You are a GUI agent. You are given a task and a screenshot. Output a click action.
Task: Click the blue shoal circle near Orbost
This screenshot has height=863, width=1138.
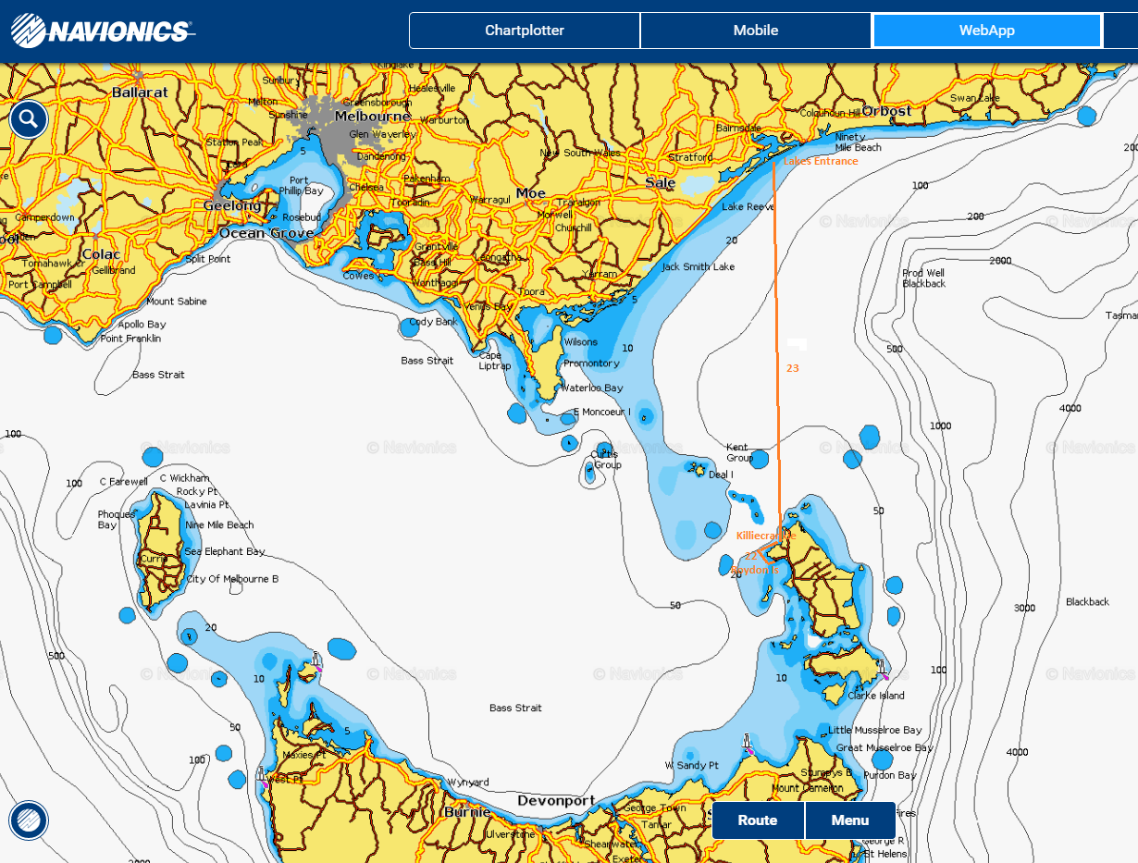[x=1086, y=117]
